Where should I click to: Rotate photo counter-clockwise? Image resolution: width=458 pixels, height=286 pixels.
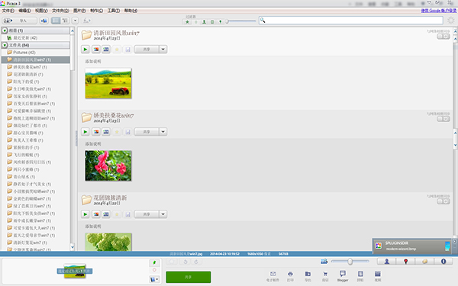(x=185, y=262)
